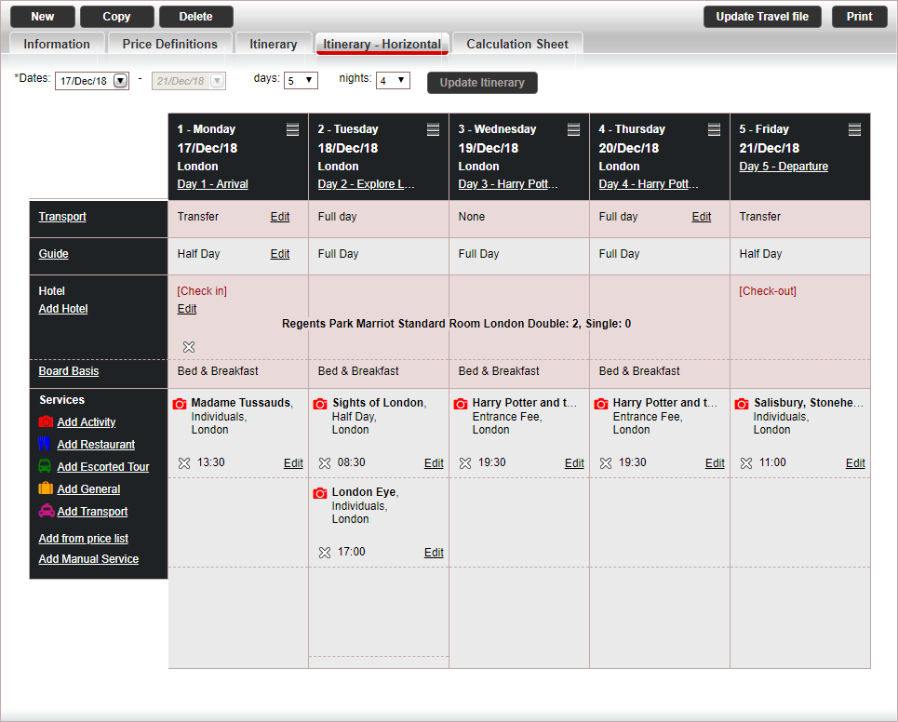This screenshot has width=898, height=722.
Task: Click the orange Add General suitcase icon
Action: click(x=46, y=488)
